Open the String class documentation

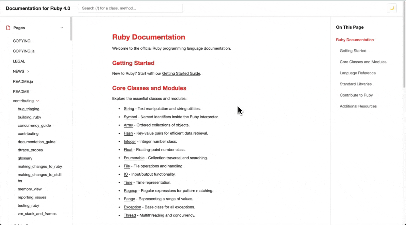(x=129, y=108)
